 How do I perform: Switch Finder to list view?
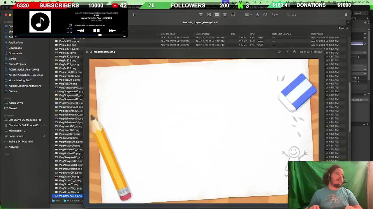pyautogui.click(x=217, y=15)
